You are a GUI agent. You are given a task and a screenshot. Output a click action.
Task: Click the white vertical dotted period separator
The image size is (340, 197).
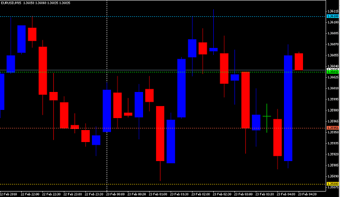(x=107, y=95)
